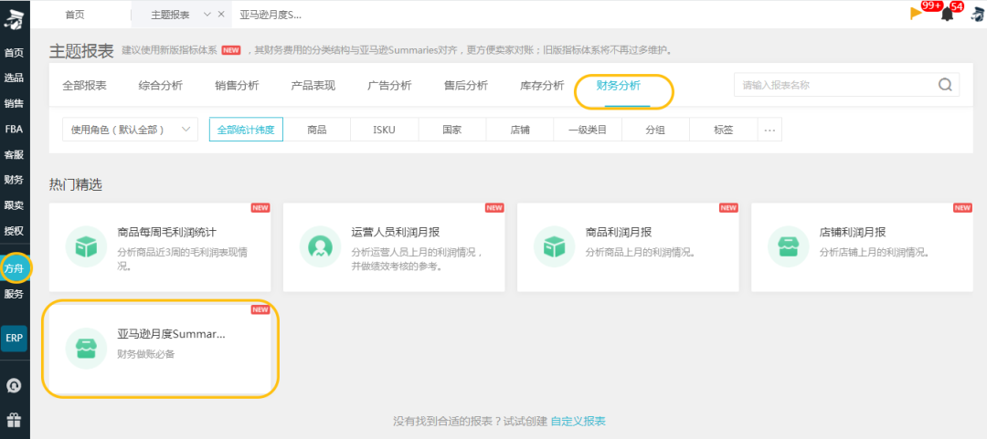Open 服务 in left sidebar
The image size is (987, 439).
coord(14,294)
